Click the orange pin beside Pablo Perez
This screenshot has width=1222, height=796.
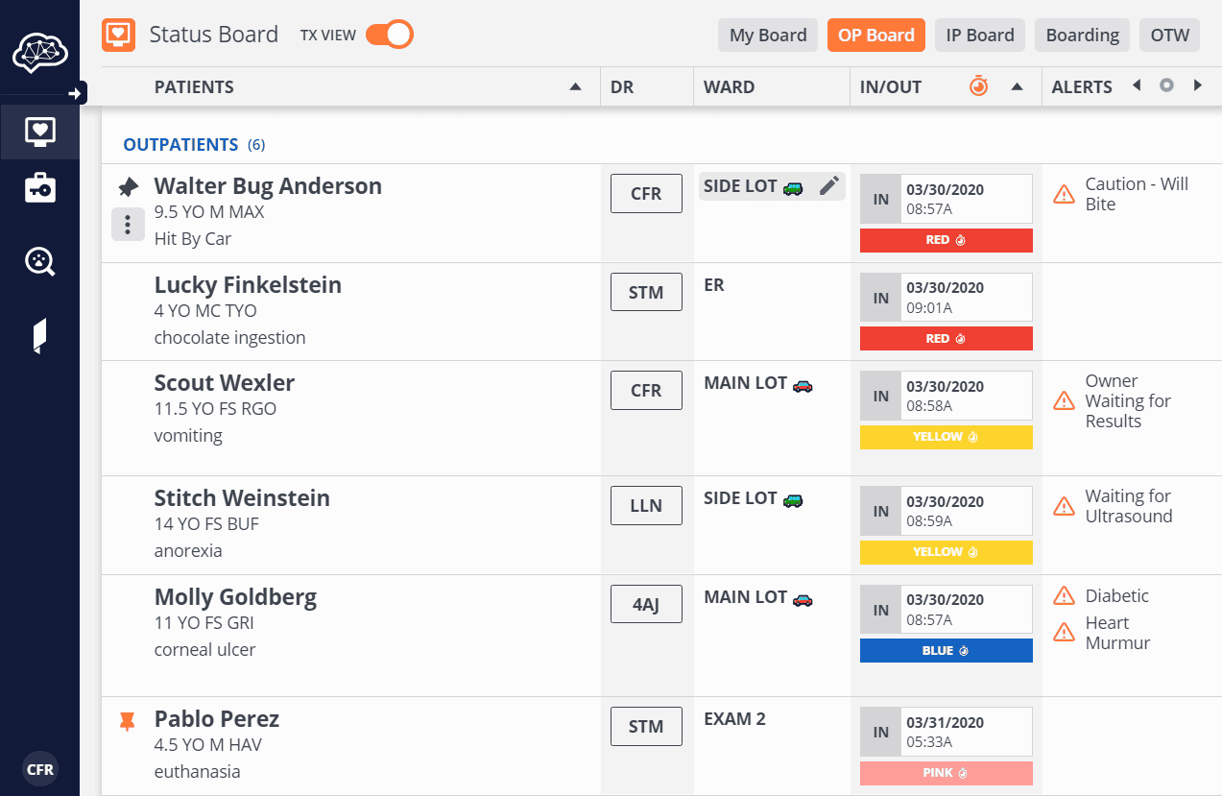(127, 720)
